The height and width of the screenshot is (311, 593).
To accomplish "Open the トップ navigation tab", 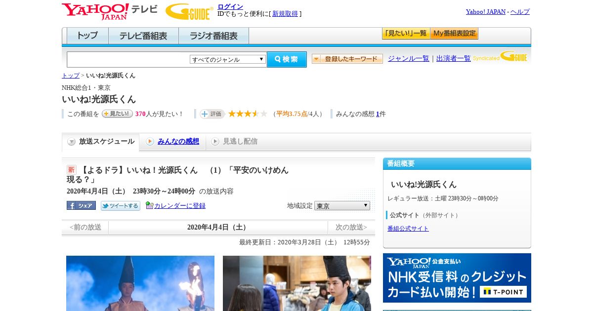I will 87,36.
